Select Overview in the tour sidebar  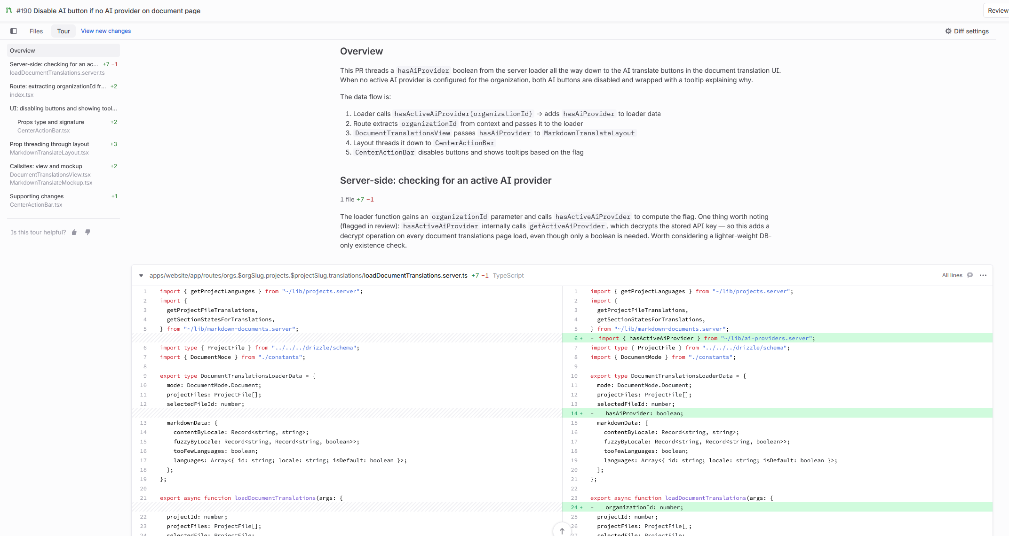tap(64, 51)
